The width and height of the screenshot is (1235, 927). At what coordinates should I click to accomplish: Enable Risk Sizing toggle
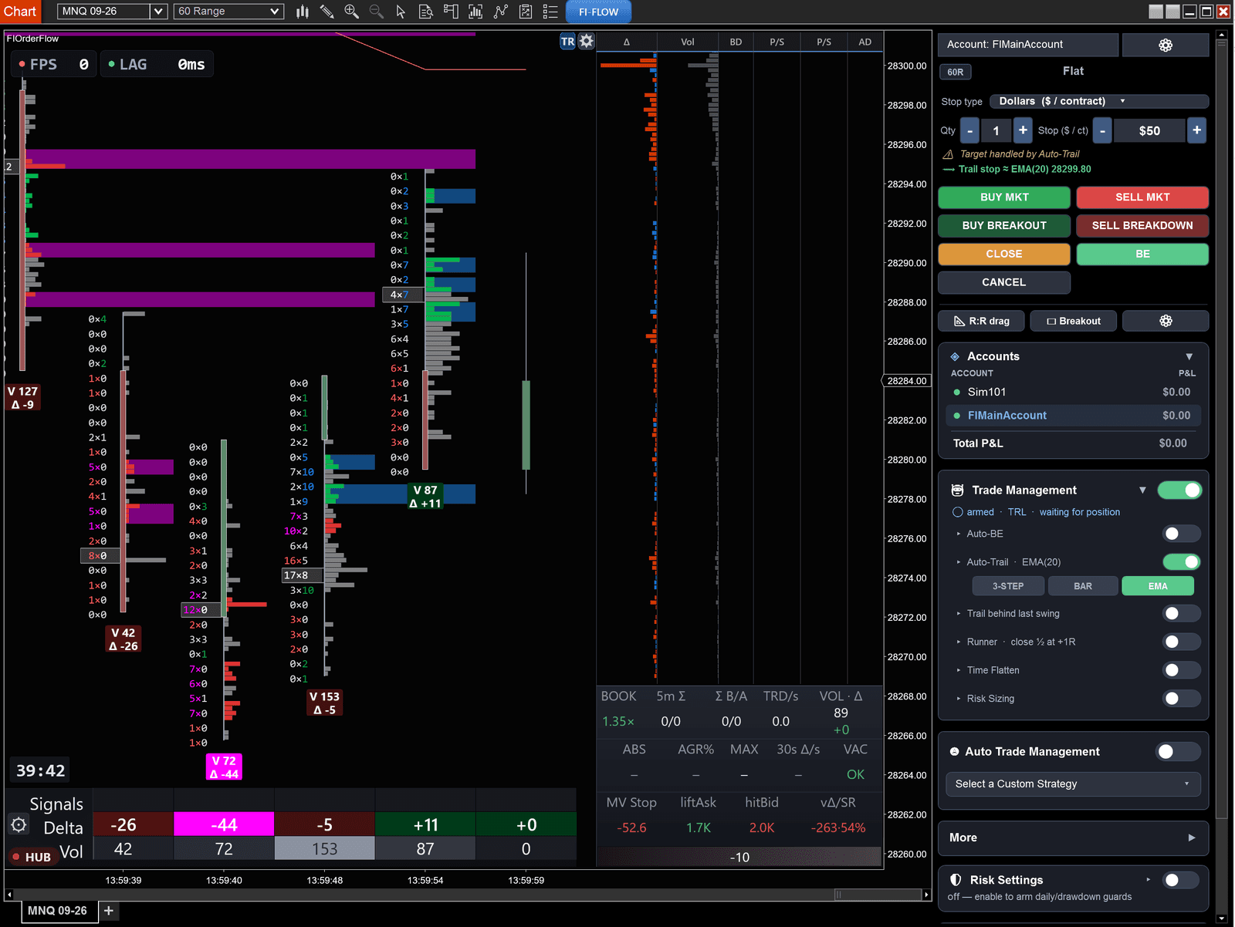1182,699
